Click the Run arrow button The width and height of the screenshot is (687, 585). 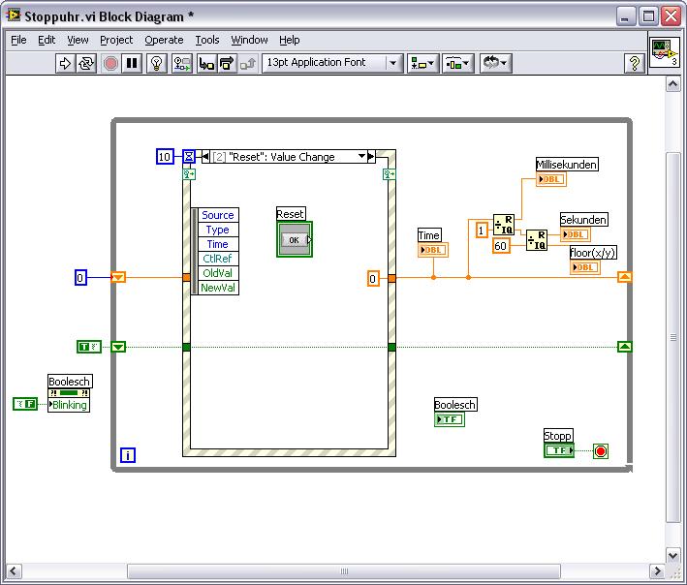pos(65,63)
